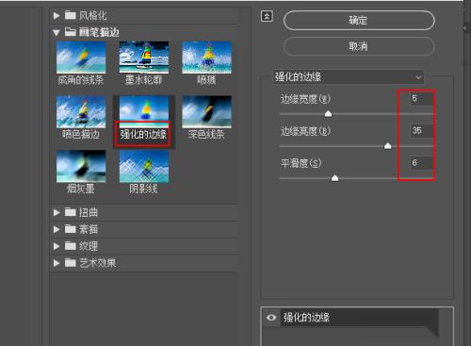
Task: Click the 画笔描边 open folder icon
Action: click(x=71, y=32)
